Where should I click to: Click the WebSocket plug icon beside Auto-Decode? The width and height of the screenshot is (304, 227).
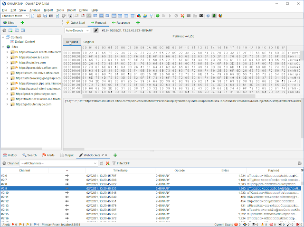pyautogui.click(x=96, y=30)
